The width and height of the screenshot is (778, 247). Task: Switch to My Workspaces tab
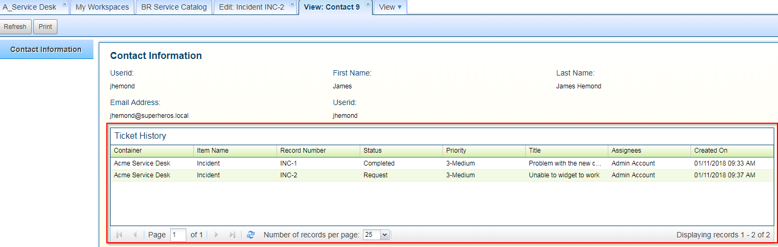pos(102,8)
